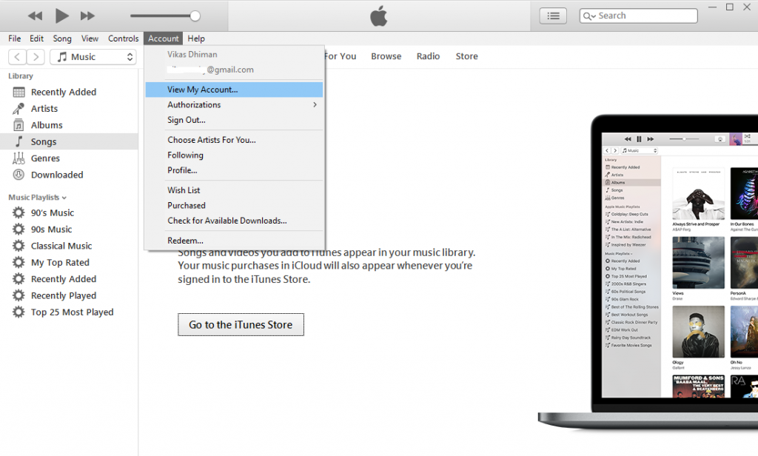Click gear icon for Top 25 Most Played
Screen dimensions: 758x456
(19, 312)
